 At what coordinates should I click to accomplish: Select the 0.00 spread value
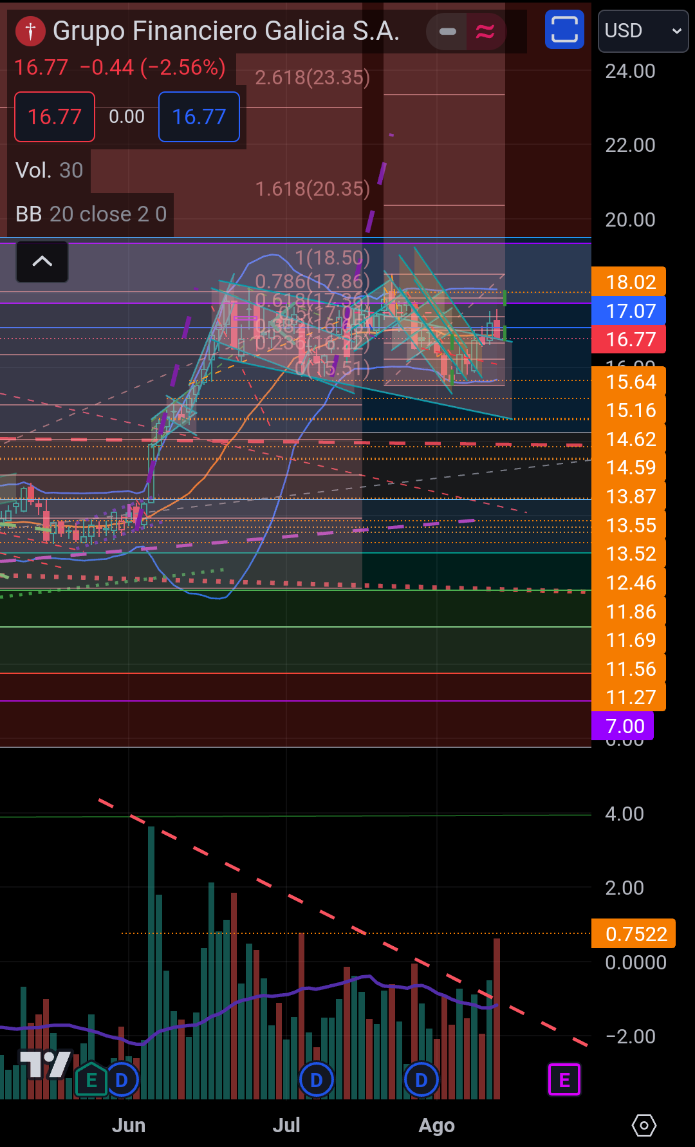pyautogui.click(x=127, y=117)
